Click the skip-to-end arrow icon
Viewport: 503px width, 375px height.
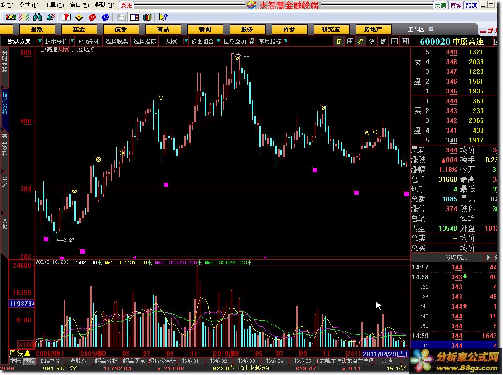405,42
